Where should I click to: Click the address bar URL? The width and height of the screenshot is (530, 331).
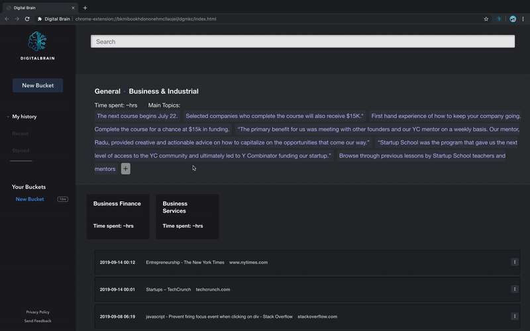tap(146, 19)
